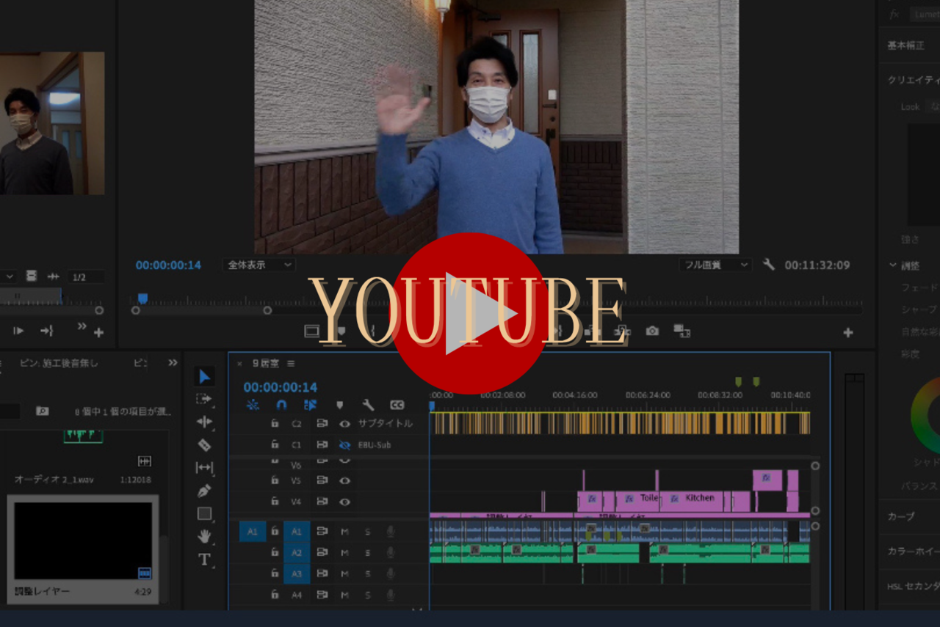This screenshot has width=940, height=627.
Task: Select the Type tool
Action: [x=204, y=560]
